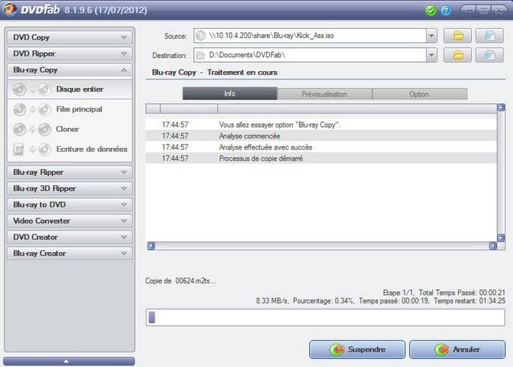Select the log row about essayer option Blu-ray Copy
This screenshot has width=513, height=367.
click(x=321, y=125)
